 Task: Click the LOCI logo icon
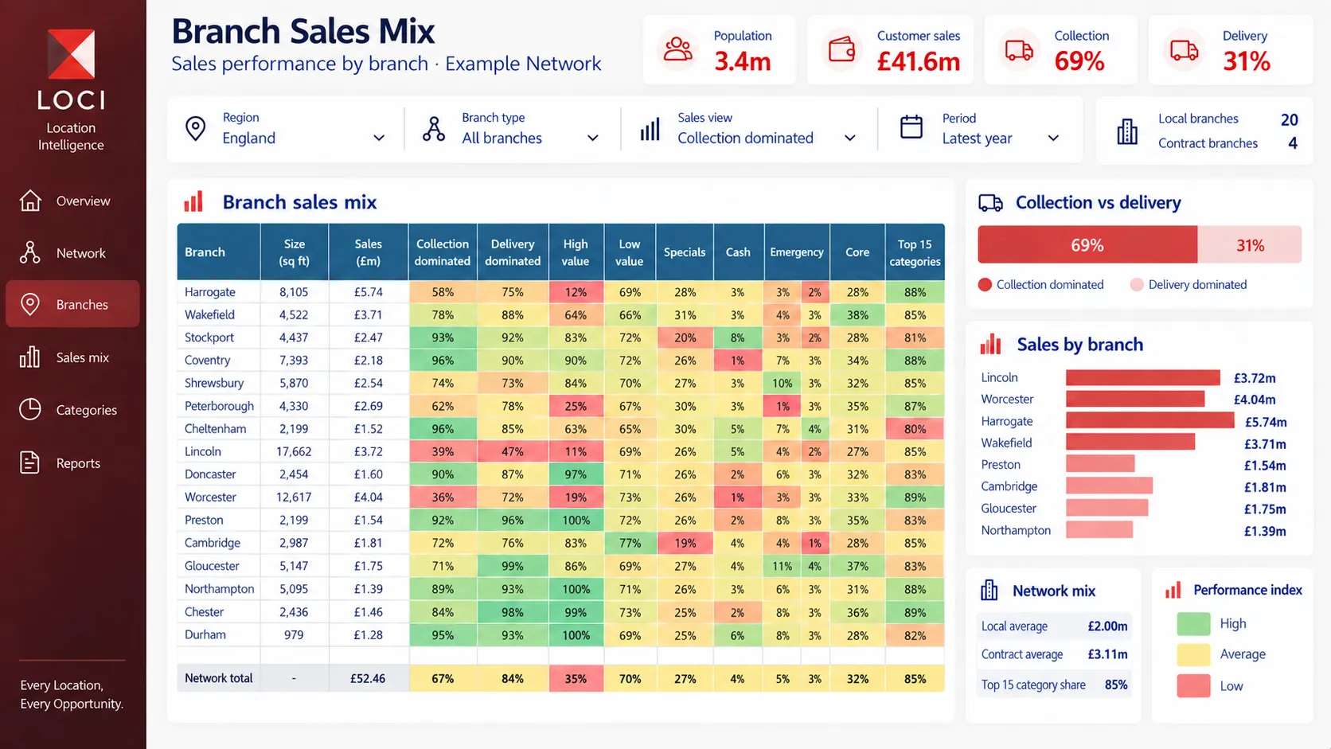coord(71,54)
